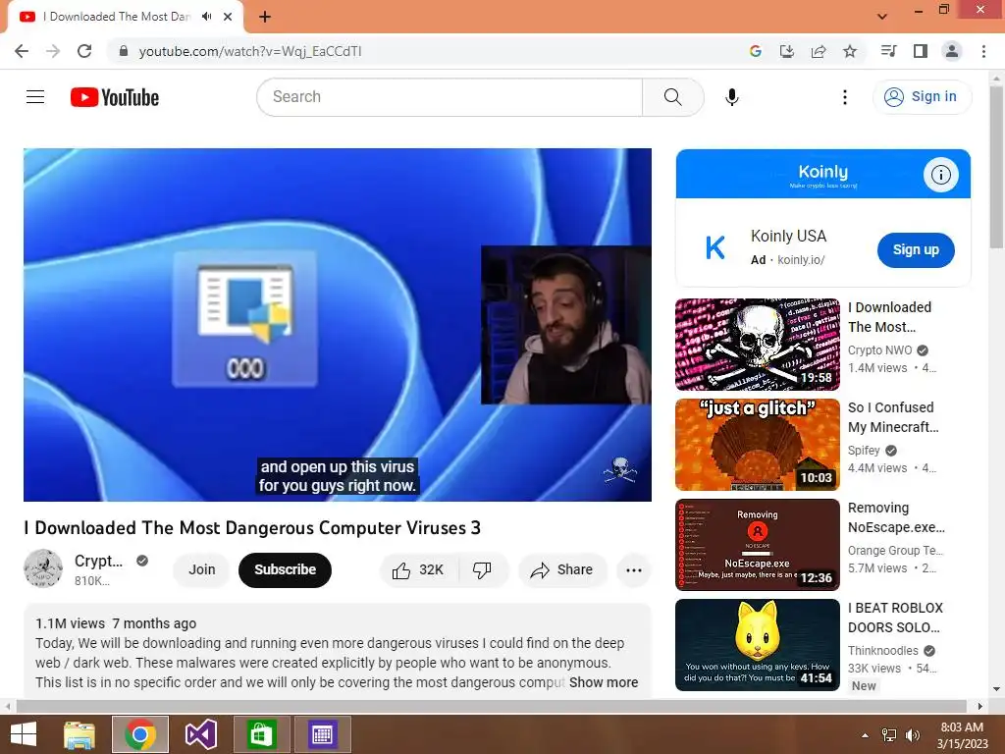Open YouTube settings three-dot menu
Image resolution: width=1005 pixels, height=754 pixels.
[845, 97]
